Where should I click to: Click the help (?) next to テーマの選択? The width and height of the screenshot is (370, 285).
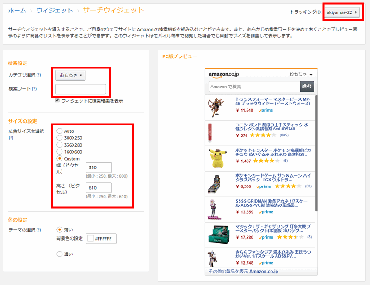click(39, 230)
